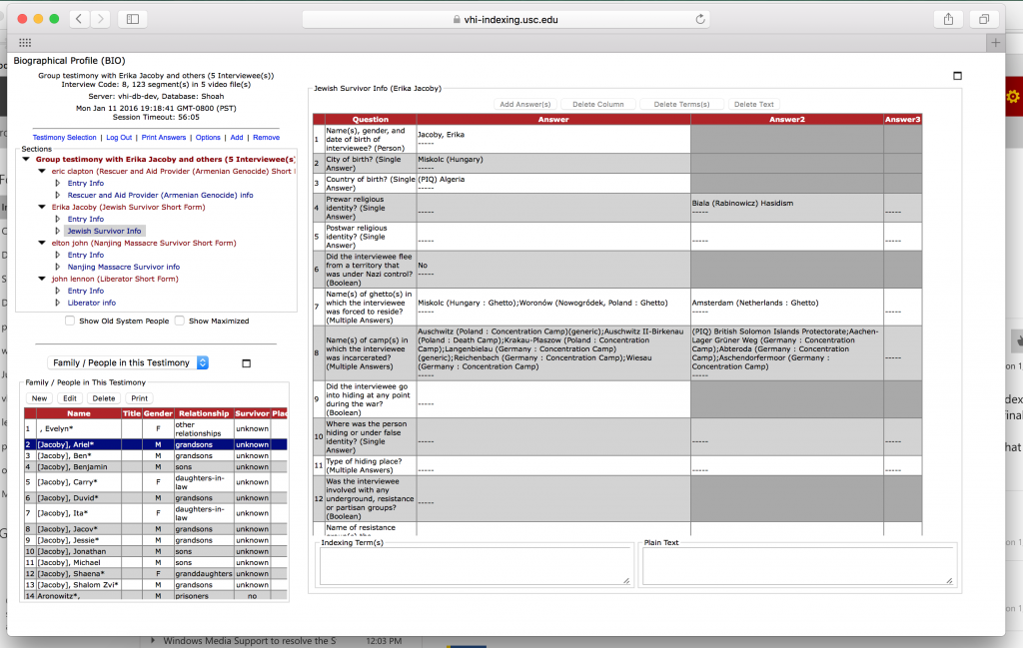Collapse the elton john section
Image resolution: width=1023 pixels, height=648 pixels.
pyautogui.click(x=42, y=243)
